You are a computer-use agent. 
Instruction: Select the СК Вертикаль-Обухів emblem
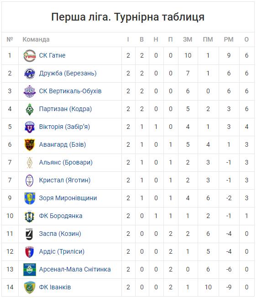tap(30, 91)
